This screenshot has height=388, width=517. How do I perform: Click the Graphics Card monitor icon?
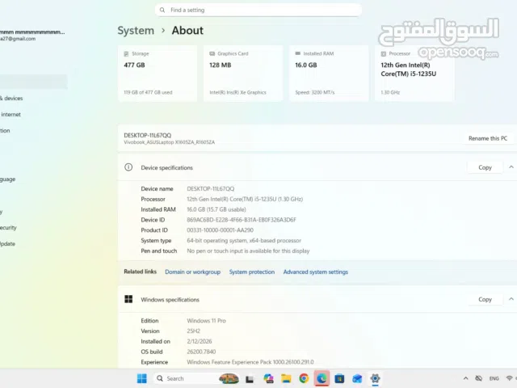tap(212, 54)
